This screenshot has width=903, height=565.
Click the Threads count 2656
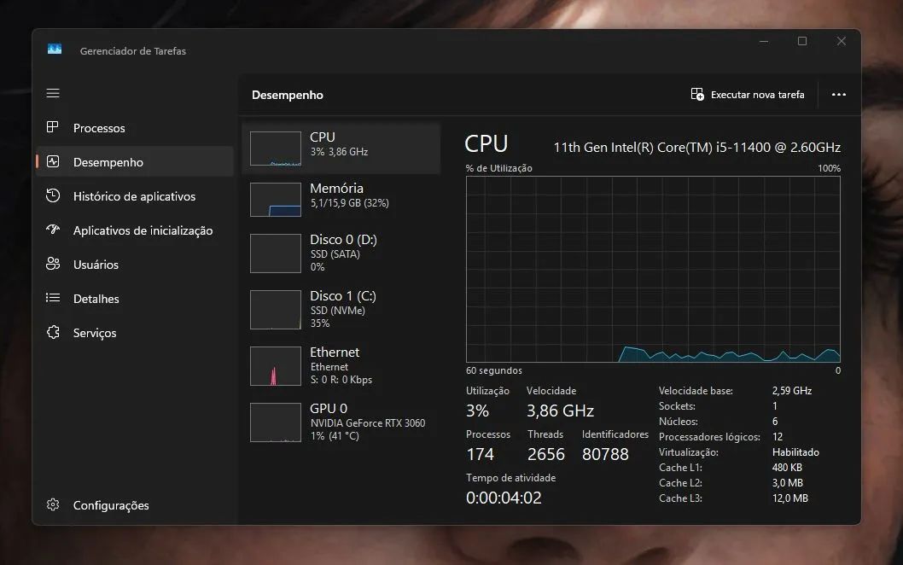coord(546,454)
